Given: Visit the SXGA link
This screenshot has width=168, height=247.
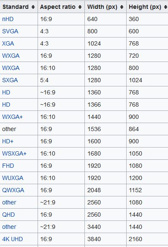Looking at the screenshot, I should point(10,80).
